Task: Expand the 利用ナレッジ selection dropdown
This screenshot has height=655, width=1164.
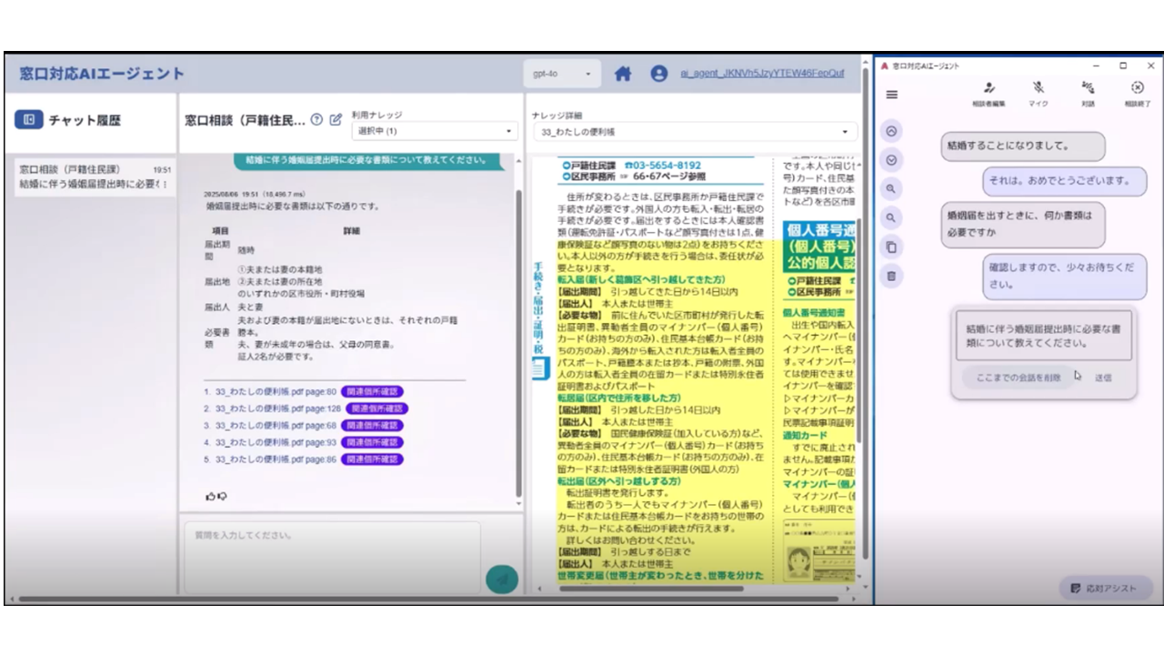Action: (x=427, y=131)
